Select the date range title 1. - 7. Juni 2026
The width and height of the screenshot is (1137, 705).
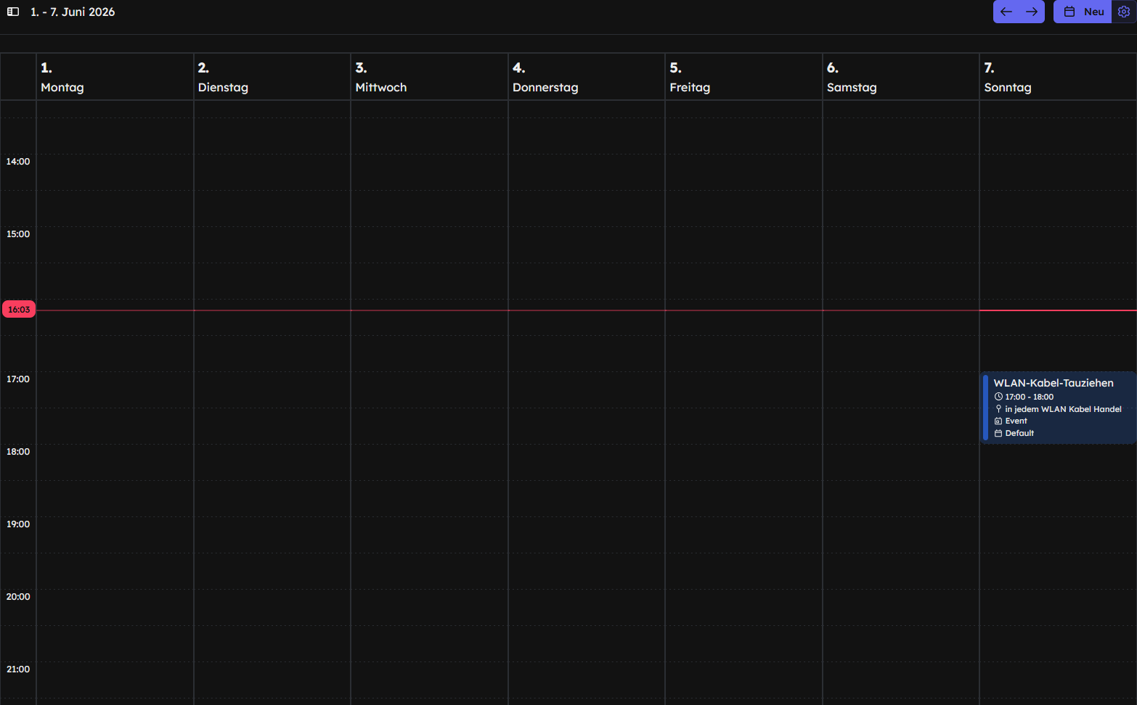click(73, 12)
